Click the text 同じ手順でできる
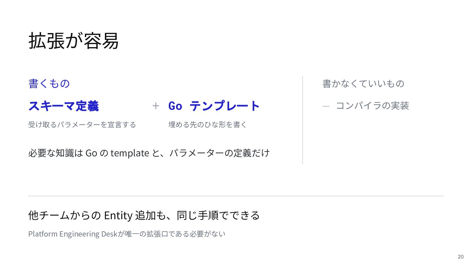This screenshot has height=265, width=472. point(218,216)
